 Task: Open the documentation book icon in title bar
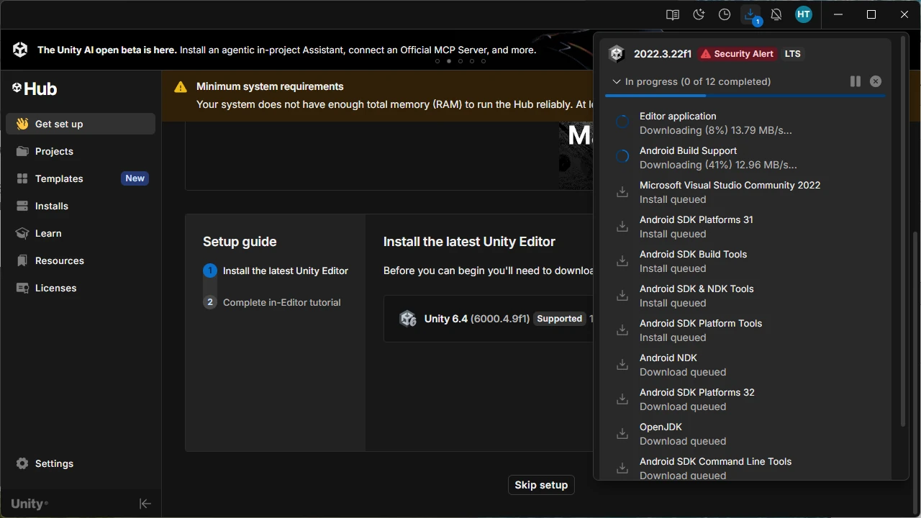click(x=673, y=14)
